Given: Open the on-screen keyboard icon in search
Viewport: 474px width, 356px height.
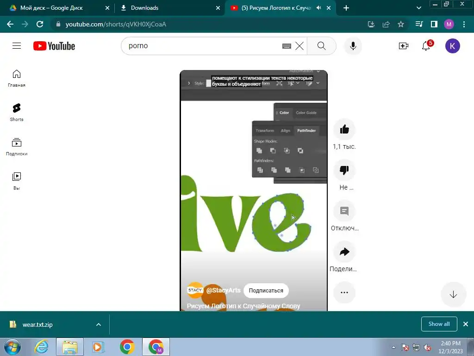Looking at the screenshot, I should (287, 46).
